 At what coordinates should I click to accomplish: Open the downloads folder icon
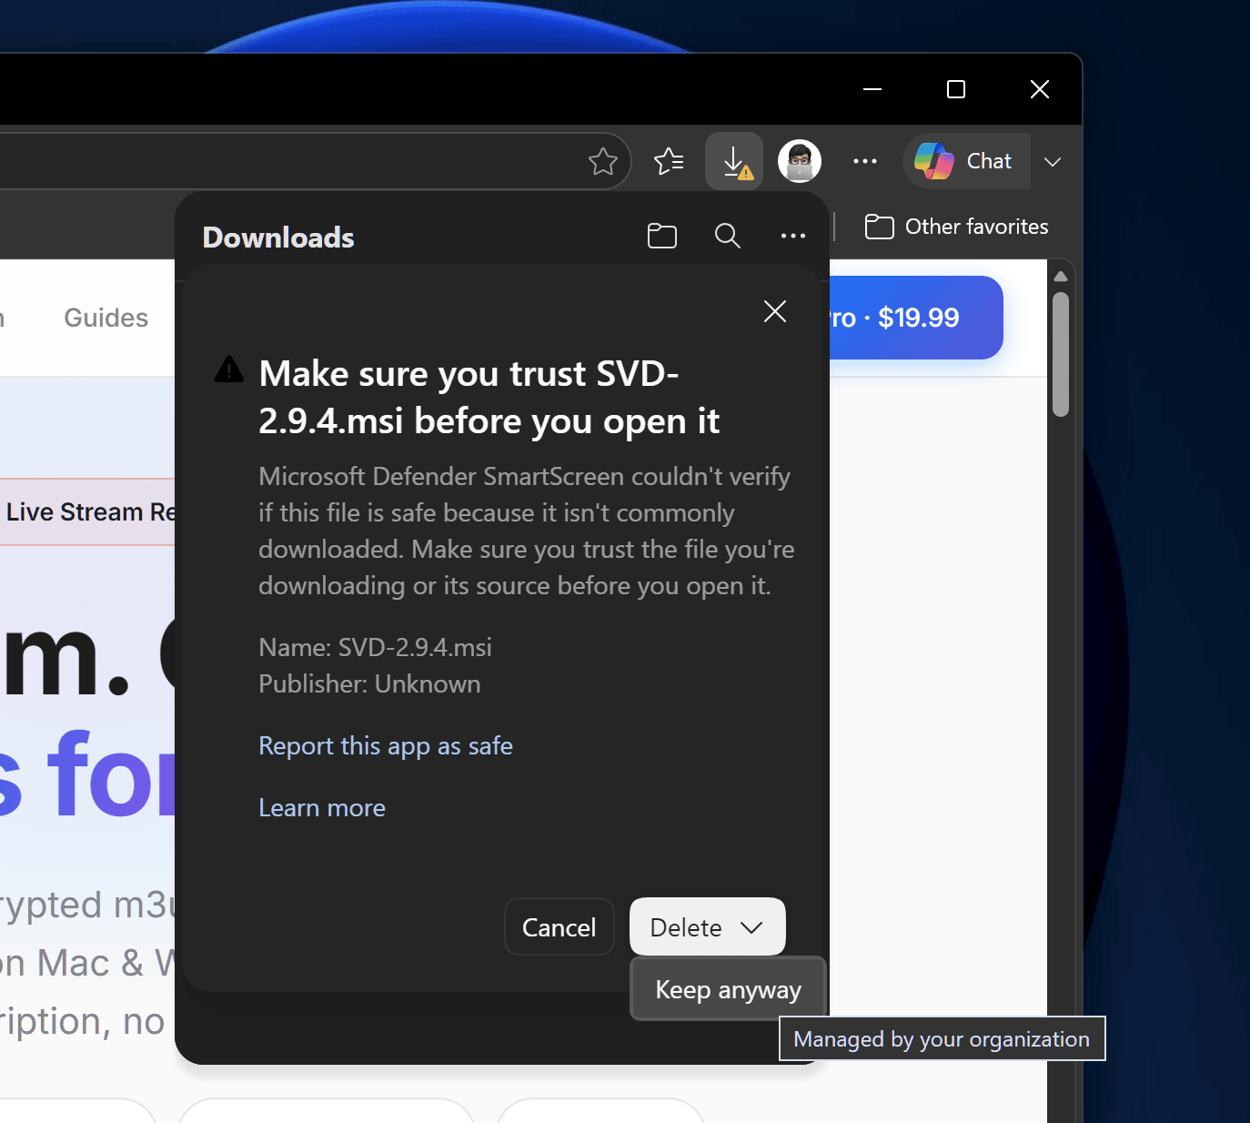coord(662,237)
